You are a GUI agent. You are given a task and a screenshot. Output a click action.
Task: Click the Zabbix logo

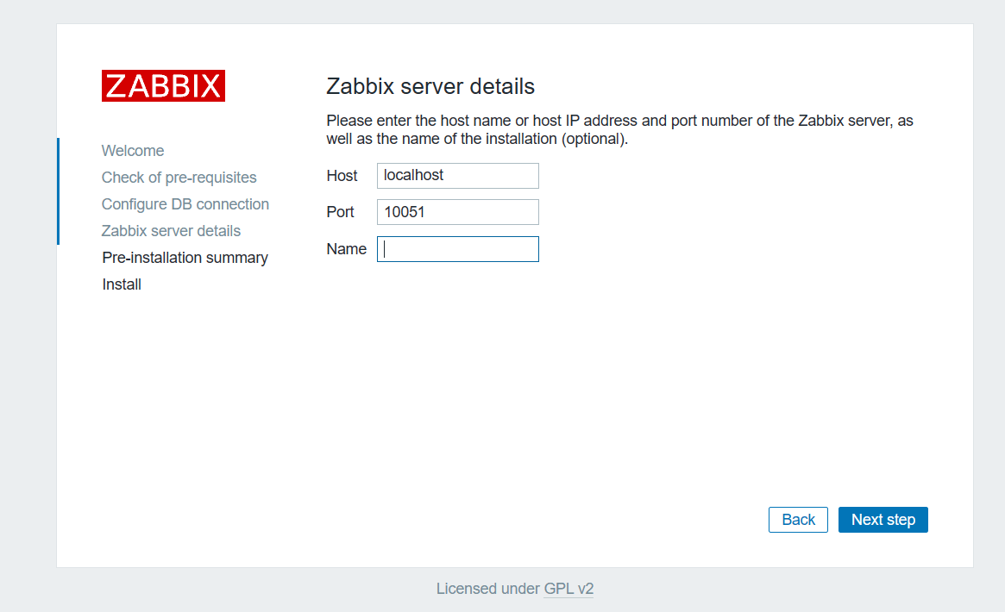163,86
